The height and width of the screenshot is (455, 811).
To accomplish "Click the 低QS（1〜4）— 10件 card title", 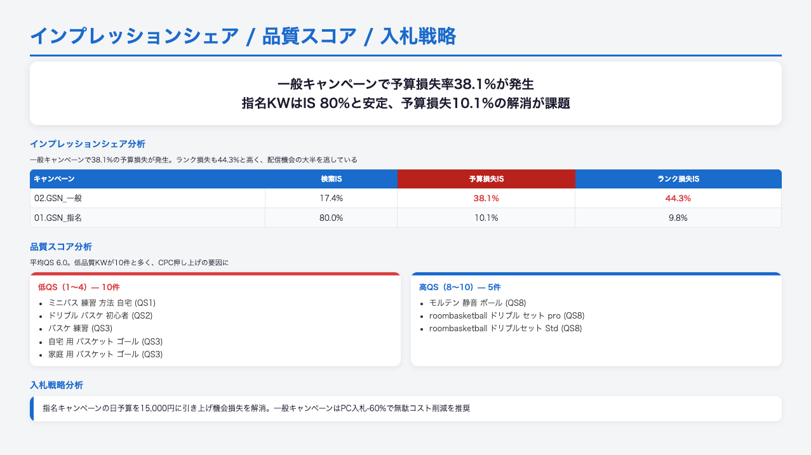I will (x=79, y=287).
